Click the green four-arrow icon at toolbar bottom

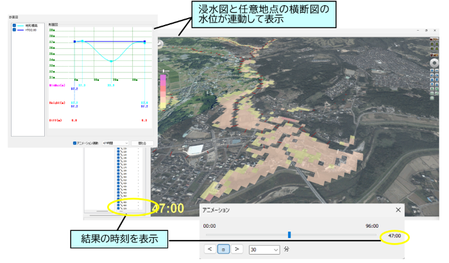click(432, 98)
